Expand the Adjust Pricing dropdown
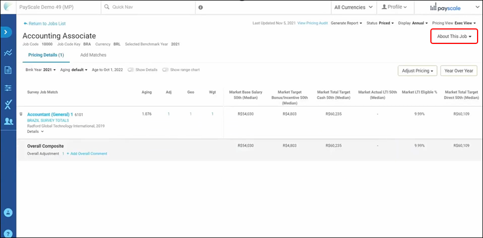The width and height of the screenshot is (483, 238). (417, 71)
